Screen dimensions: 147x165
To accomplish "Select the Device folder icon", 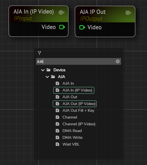I will click(x=48, y=70).
